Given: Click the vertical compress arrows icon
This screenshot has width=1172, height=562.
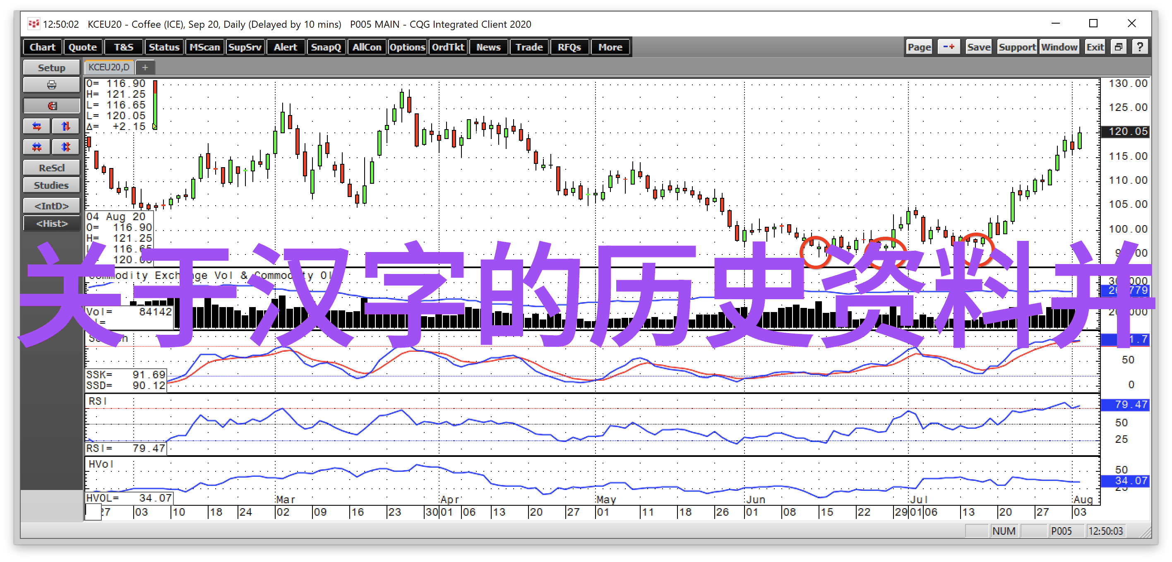Looking at the screenshot, I should click(x=66, y=147).
